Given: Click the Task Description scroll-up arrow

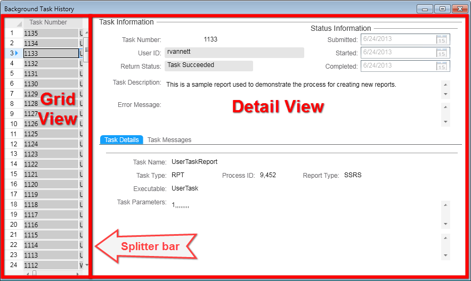Looking at the screenshot, I should tap(445, 84).
